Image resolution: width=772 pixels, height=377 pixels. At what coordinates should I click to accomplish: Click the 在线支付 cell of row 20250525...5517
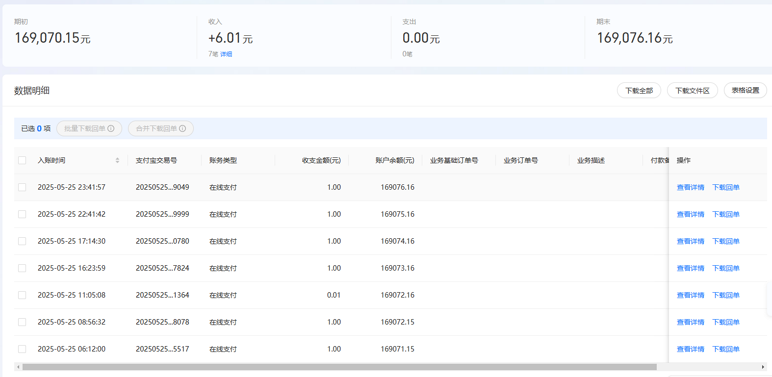tap(223, 349)
